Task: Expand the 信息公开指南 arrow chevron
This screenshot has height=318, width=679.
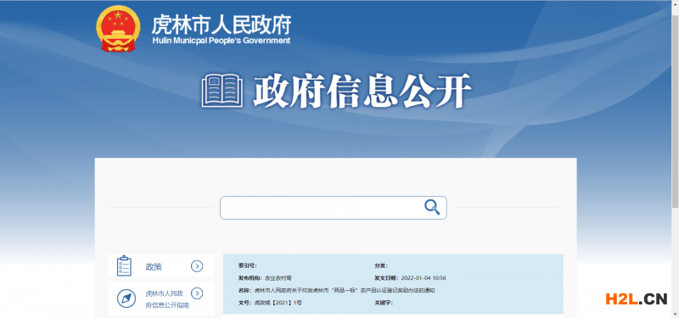Action: click(x=197, y=293)
